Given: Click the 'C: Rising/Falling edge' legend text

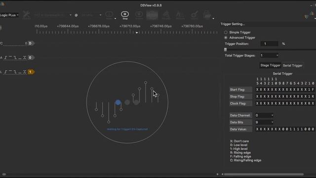Looking at the screenshot, I should 245,160.
